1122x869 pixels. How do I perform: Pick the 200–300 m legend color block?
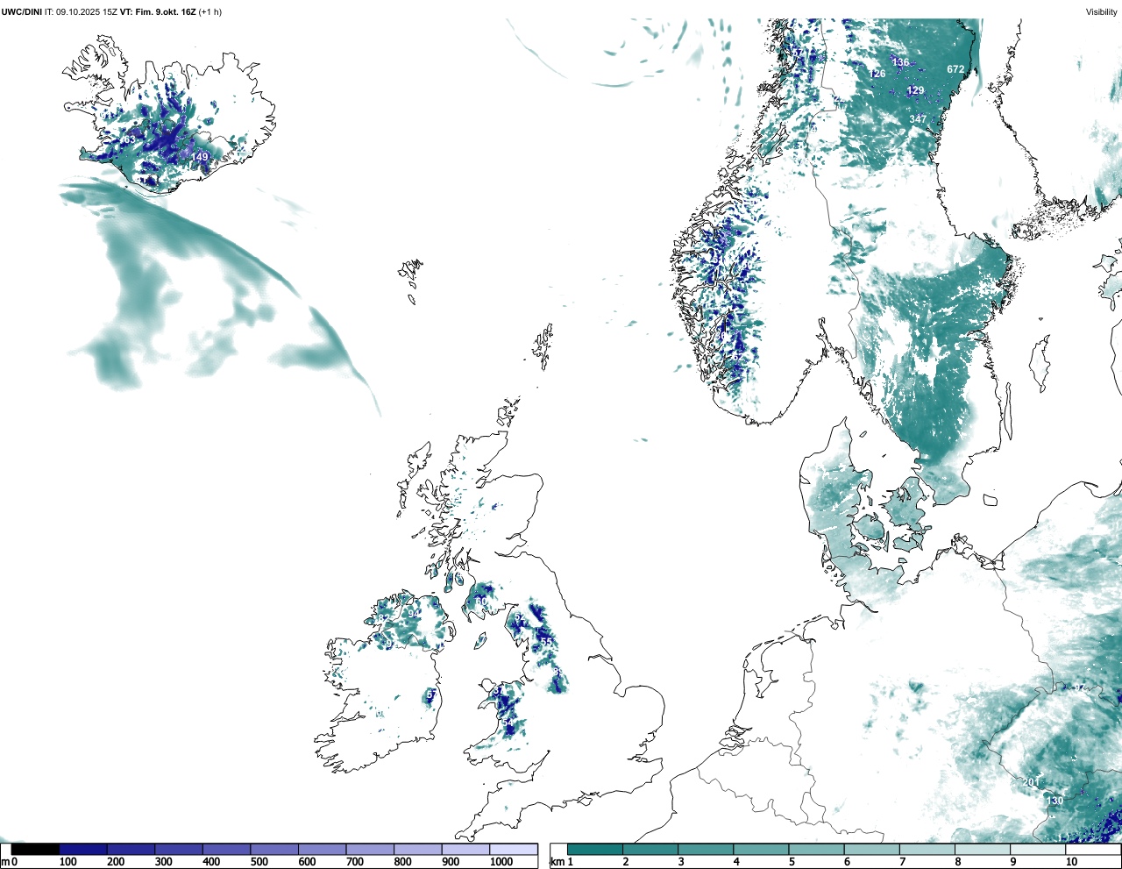tap(131, 849)
